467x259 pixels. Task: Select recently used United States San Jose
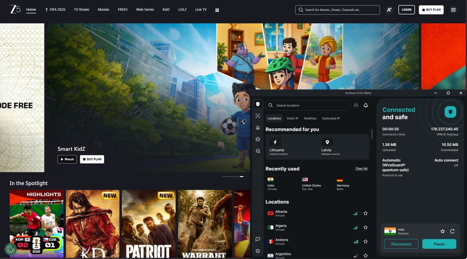click(311, 184)
